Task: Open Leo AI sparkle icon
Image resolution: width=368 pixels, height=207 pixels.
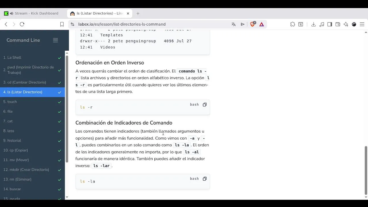Action: click(346, 24)
